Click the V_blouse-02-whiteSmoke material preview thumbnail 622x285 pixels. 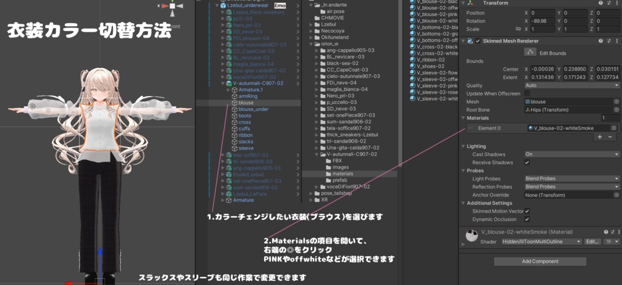point(471,236)
